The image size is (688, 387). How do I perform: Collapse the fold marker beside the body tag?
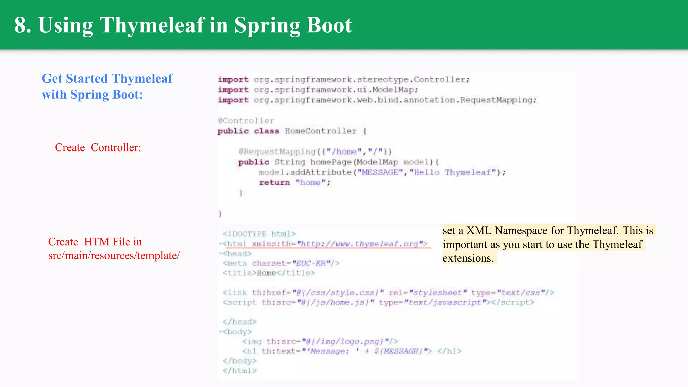pyautogui.click(x=220, y=332)
